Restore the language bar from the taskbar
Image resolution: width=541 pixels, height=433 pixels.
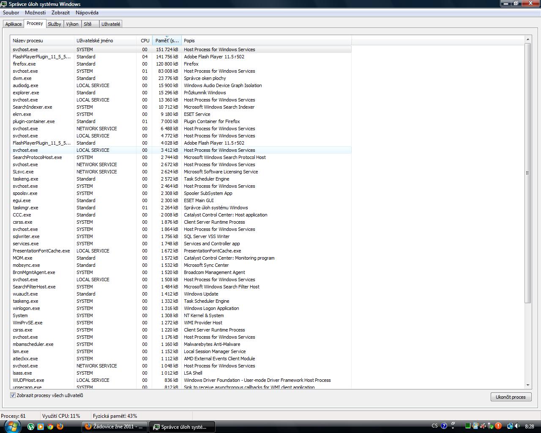(x=453, y=423)
